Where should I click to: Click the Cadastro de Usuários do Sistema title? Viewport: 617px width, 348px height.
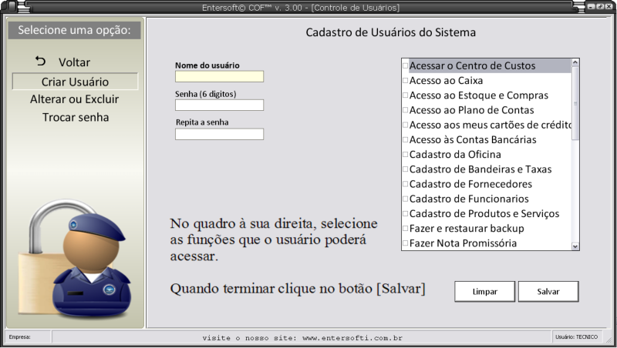[x=391, y=32]
